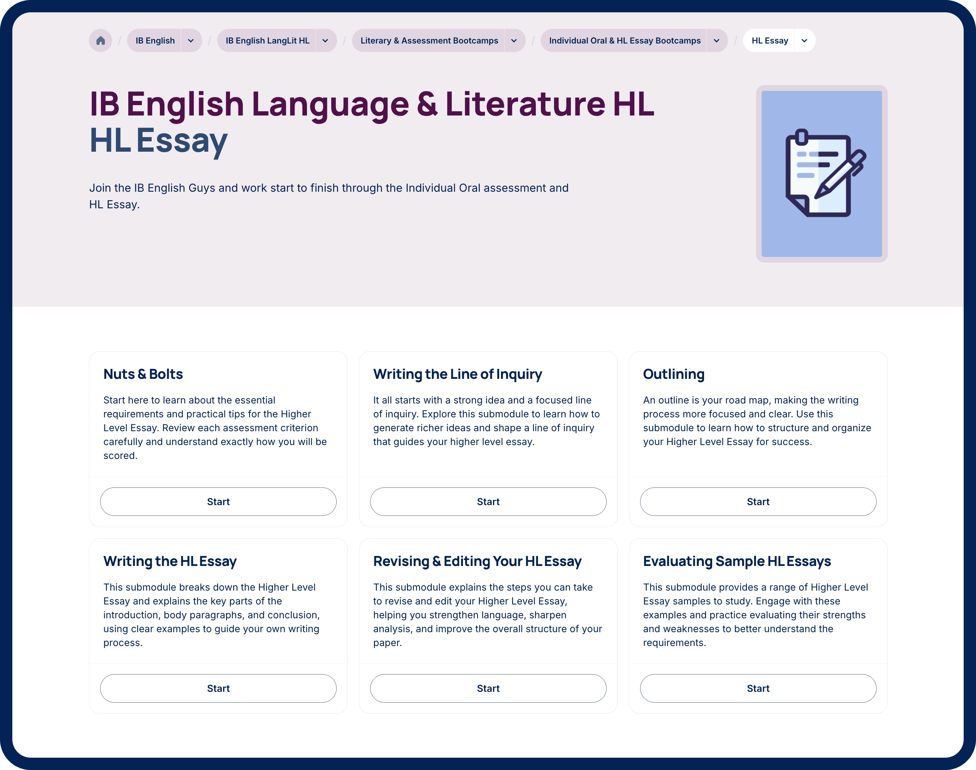Expand the IB English LangLit HL chevron
The width and height of the screenshot is (976, 770).
[x=325, y=40]
